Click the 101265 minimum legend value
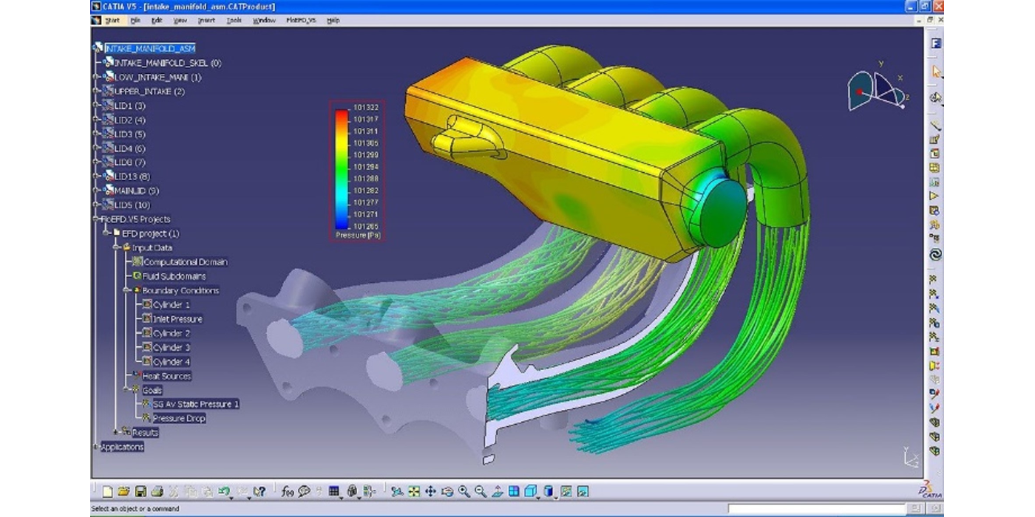 tap(366, 225)
